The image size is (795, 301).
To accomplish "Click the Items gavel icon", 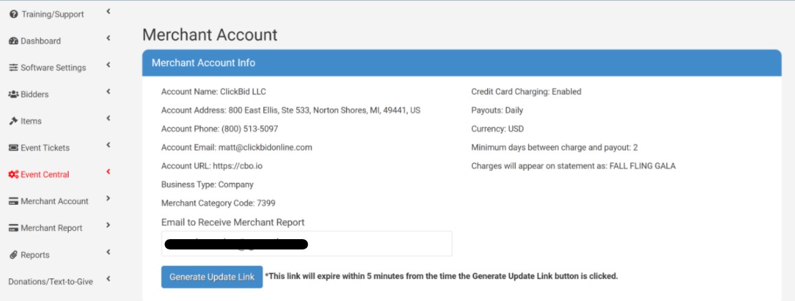I will tap(14, 122).
